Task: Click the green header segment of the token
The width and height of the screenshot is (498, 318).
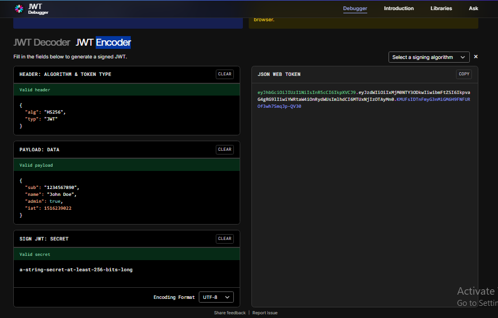Action: (x=307, y=92)
